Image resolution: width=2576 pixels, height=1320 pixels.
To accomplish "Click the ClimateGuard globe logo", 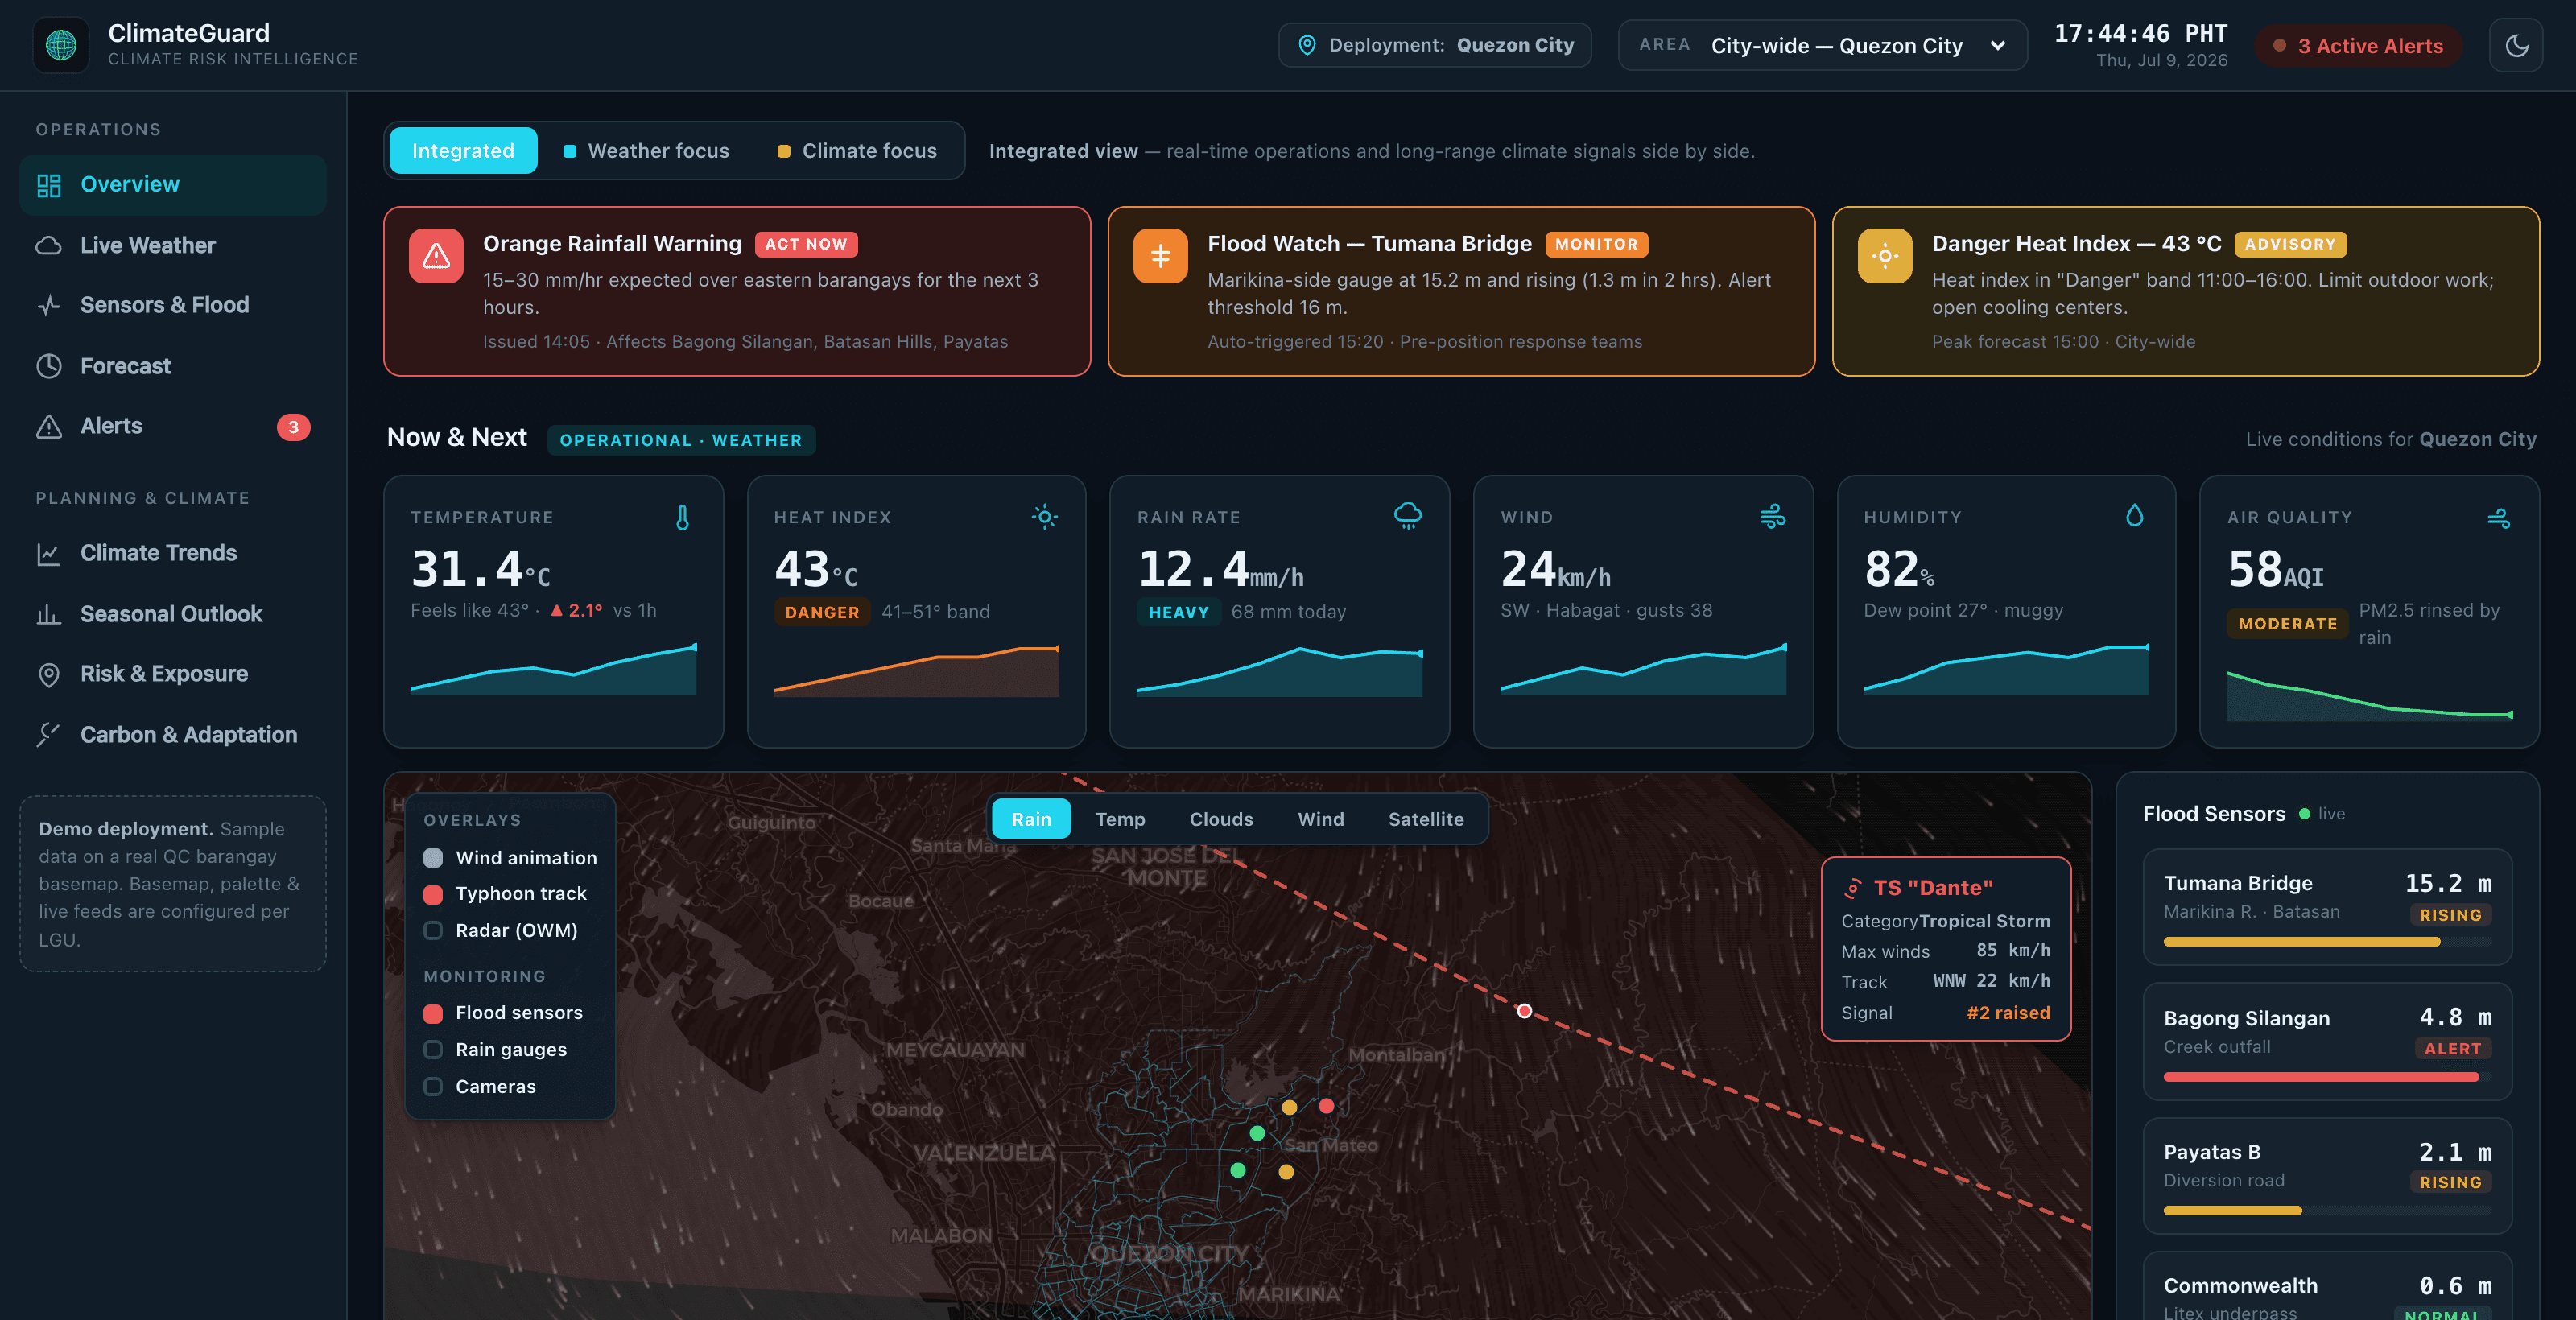I will point(61,45).
